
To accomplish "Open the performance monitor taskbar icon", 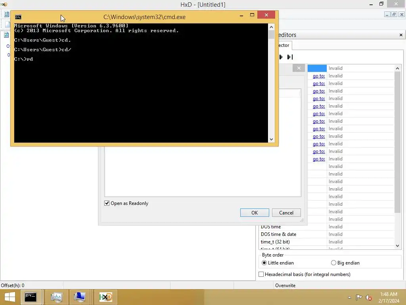I will coord(56,297).
